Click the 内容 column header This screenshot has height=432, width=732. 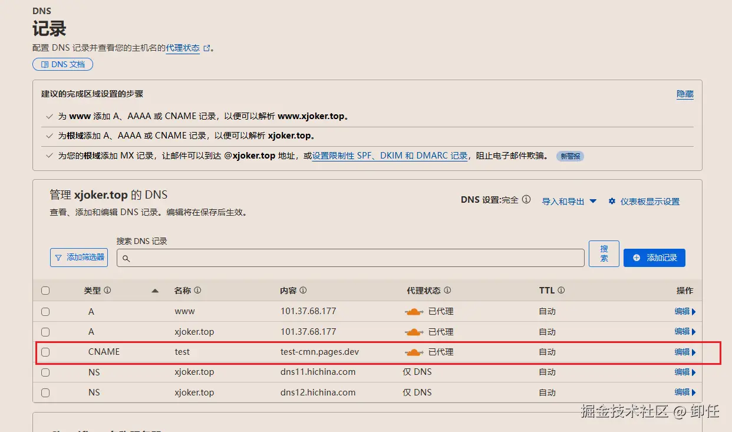tap(288, 291)
